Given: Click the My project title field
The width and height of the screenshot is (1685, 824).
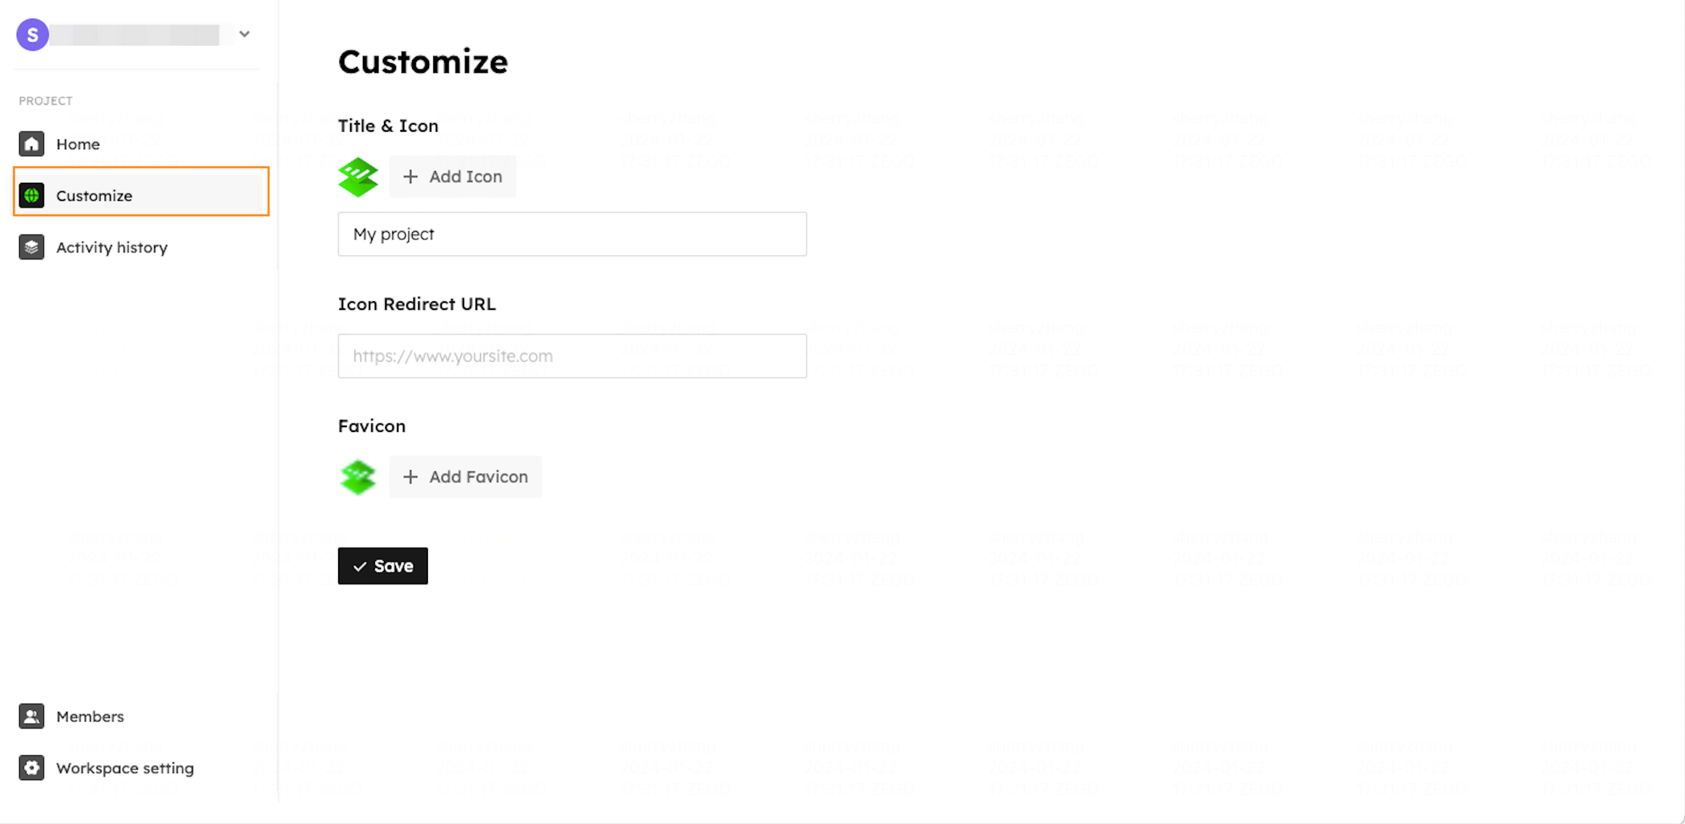Looking at the screenshot, I should coord(572,234).
